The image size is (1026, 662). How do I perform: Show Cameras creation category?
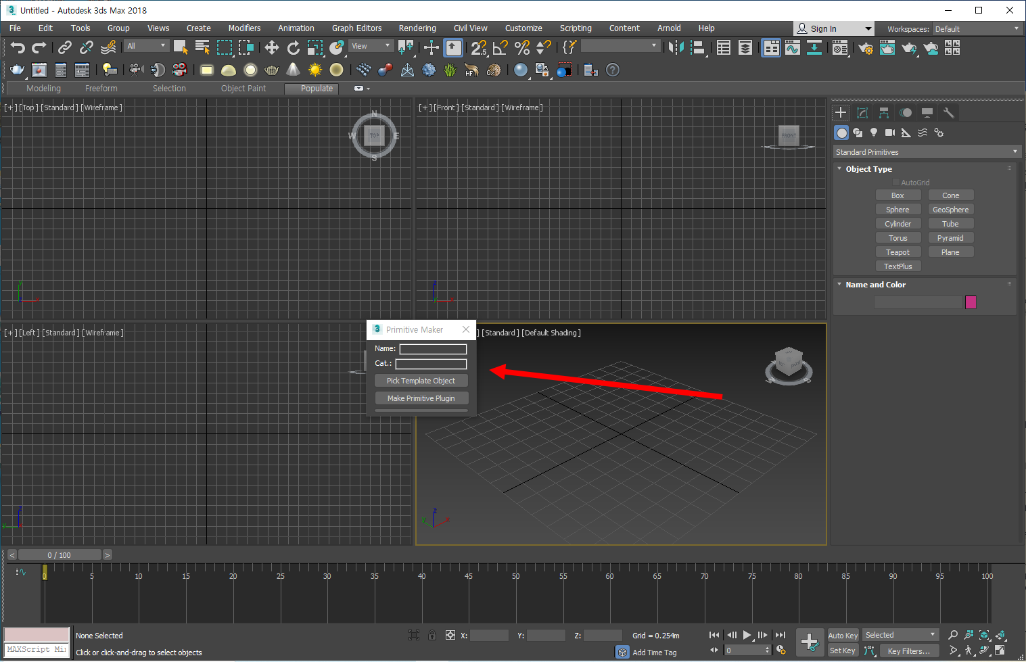(890, 133)
